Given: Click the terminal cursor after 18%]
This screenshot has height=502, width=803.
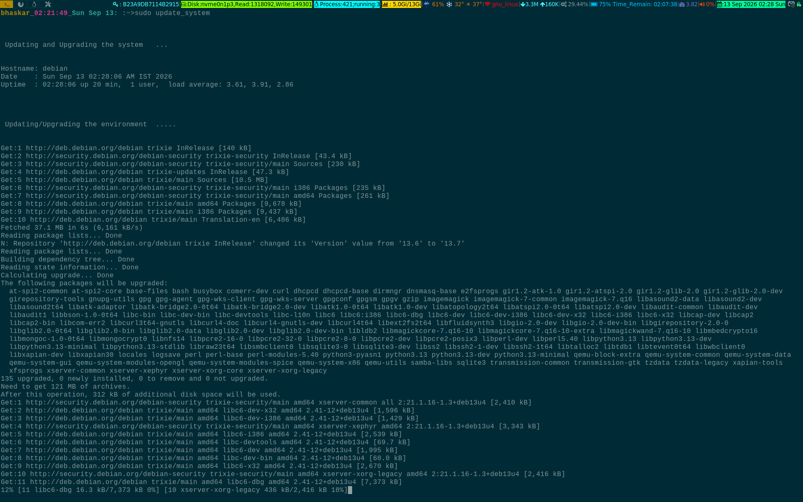Looking at the screenshot, I should [x=350, y=490].
